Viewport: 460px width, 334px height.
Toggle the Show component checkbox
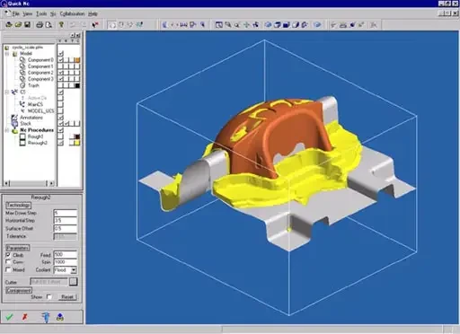49,297
